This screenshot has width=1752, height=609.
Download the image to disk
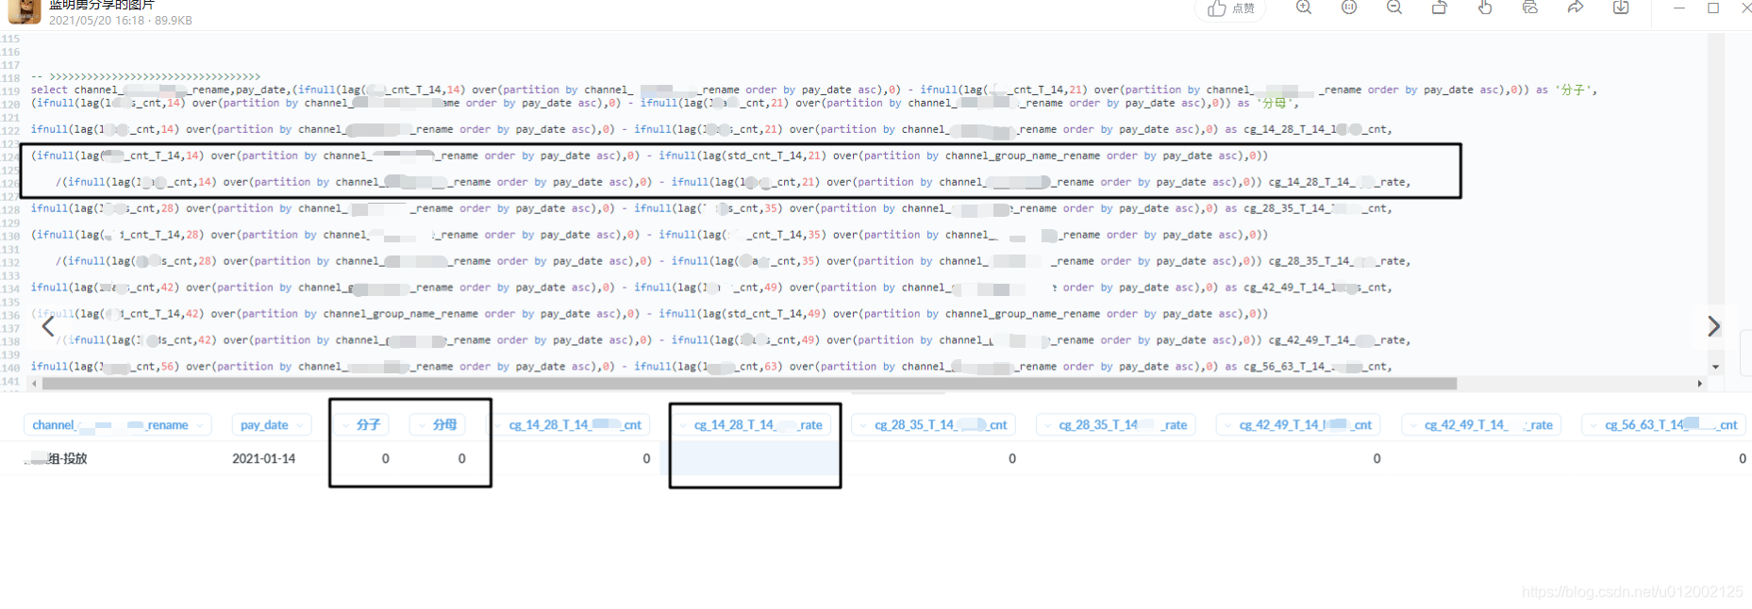coord(1621,8)
